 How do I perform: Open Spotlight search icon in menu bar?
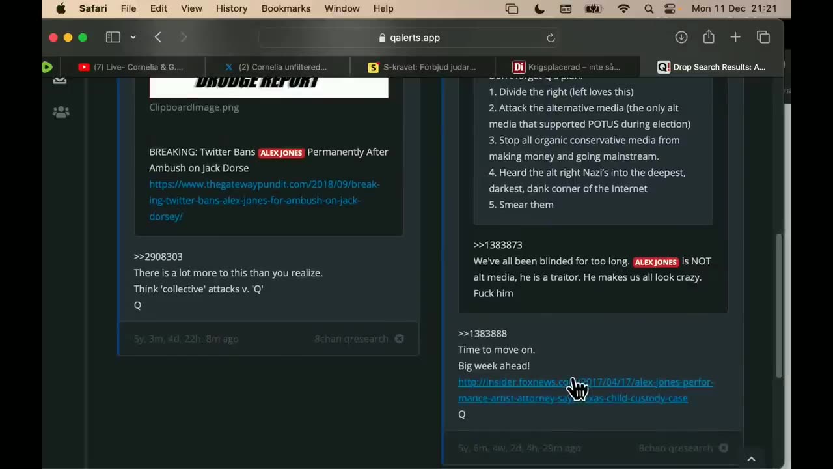(x=649, y=8)
